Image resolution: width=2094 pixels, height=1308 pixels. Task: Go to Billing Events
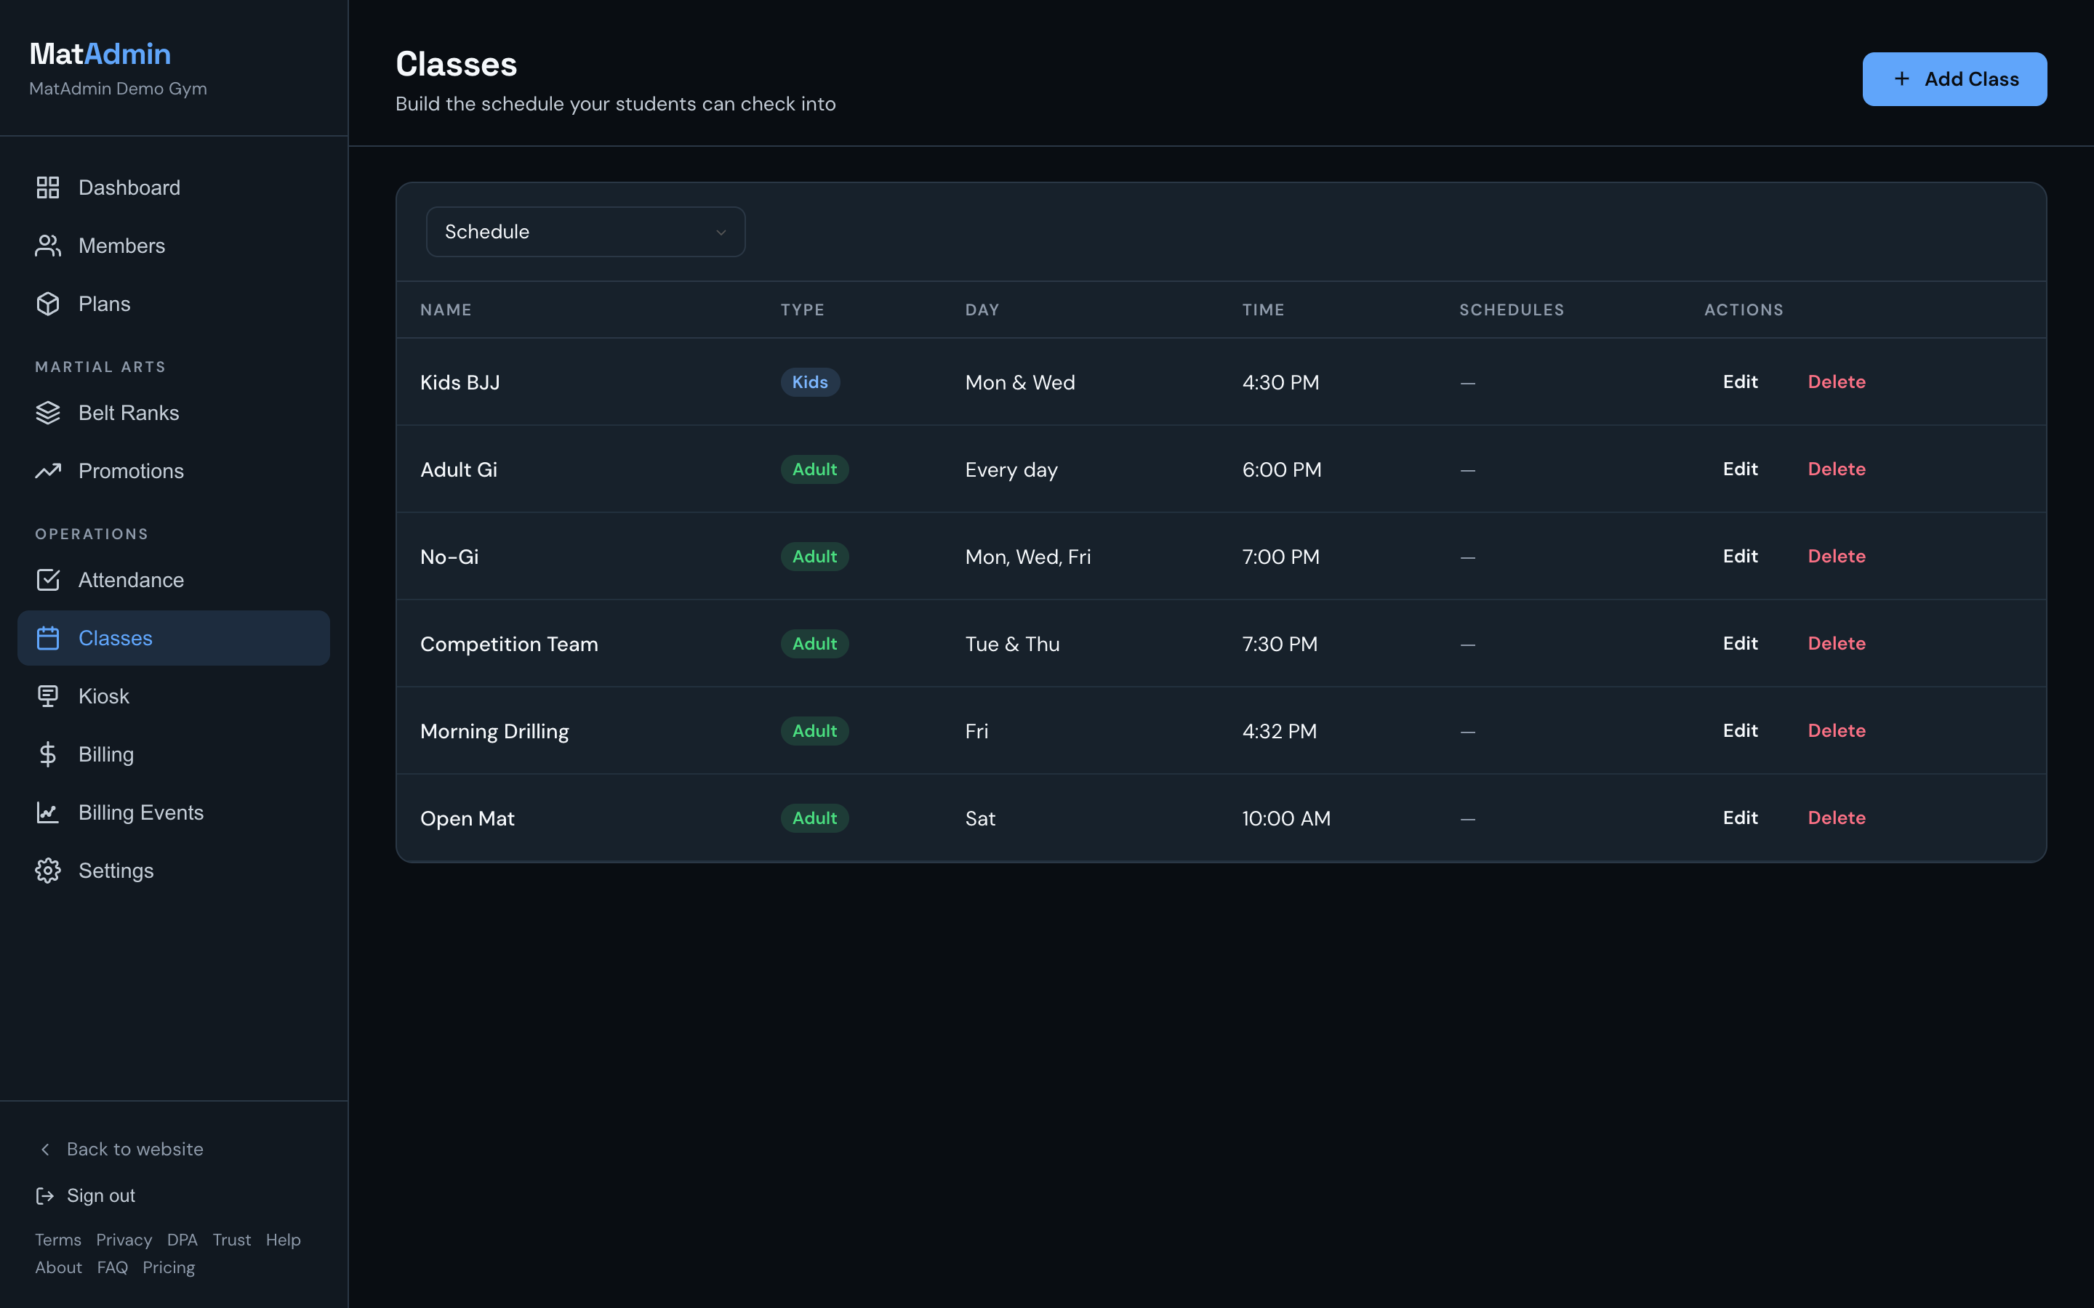pos(173,812)
